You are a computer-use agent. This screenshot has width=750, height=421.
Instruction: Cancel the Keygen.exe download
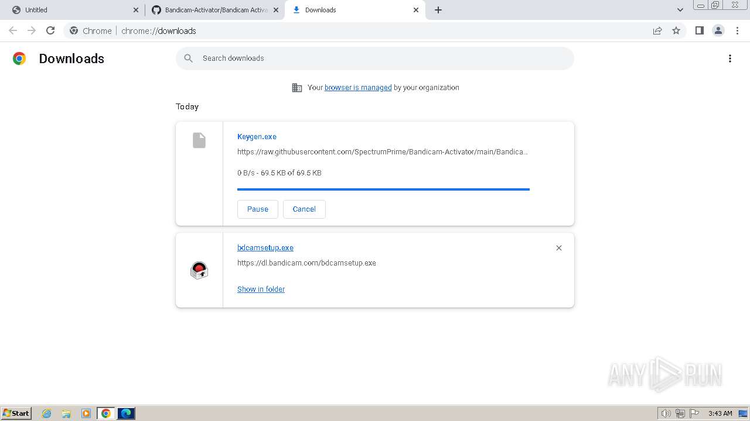click(304, 209)
